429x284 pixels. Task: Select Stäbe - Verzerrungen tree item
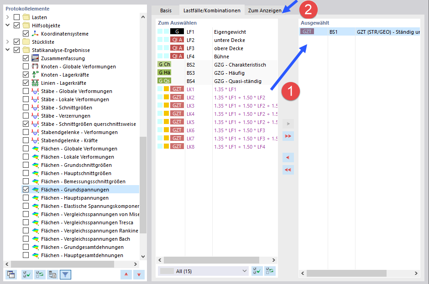pyautogui.click(x=65, y=116)
